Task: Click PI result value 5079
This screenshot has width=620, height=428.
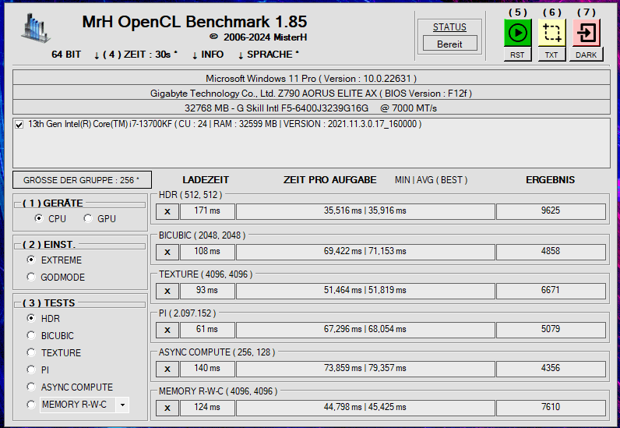Action: (x=551, y=330)
